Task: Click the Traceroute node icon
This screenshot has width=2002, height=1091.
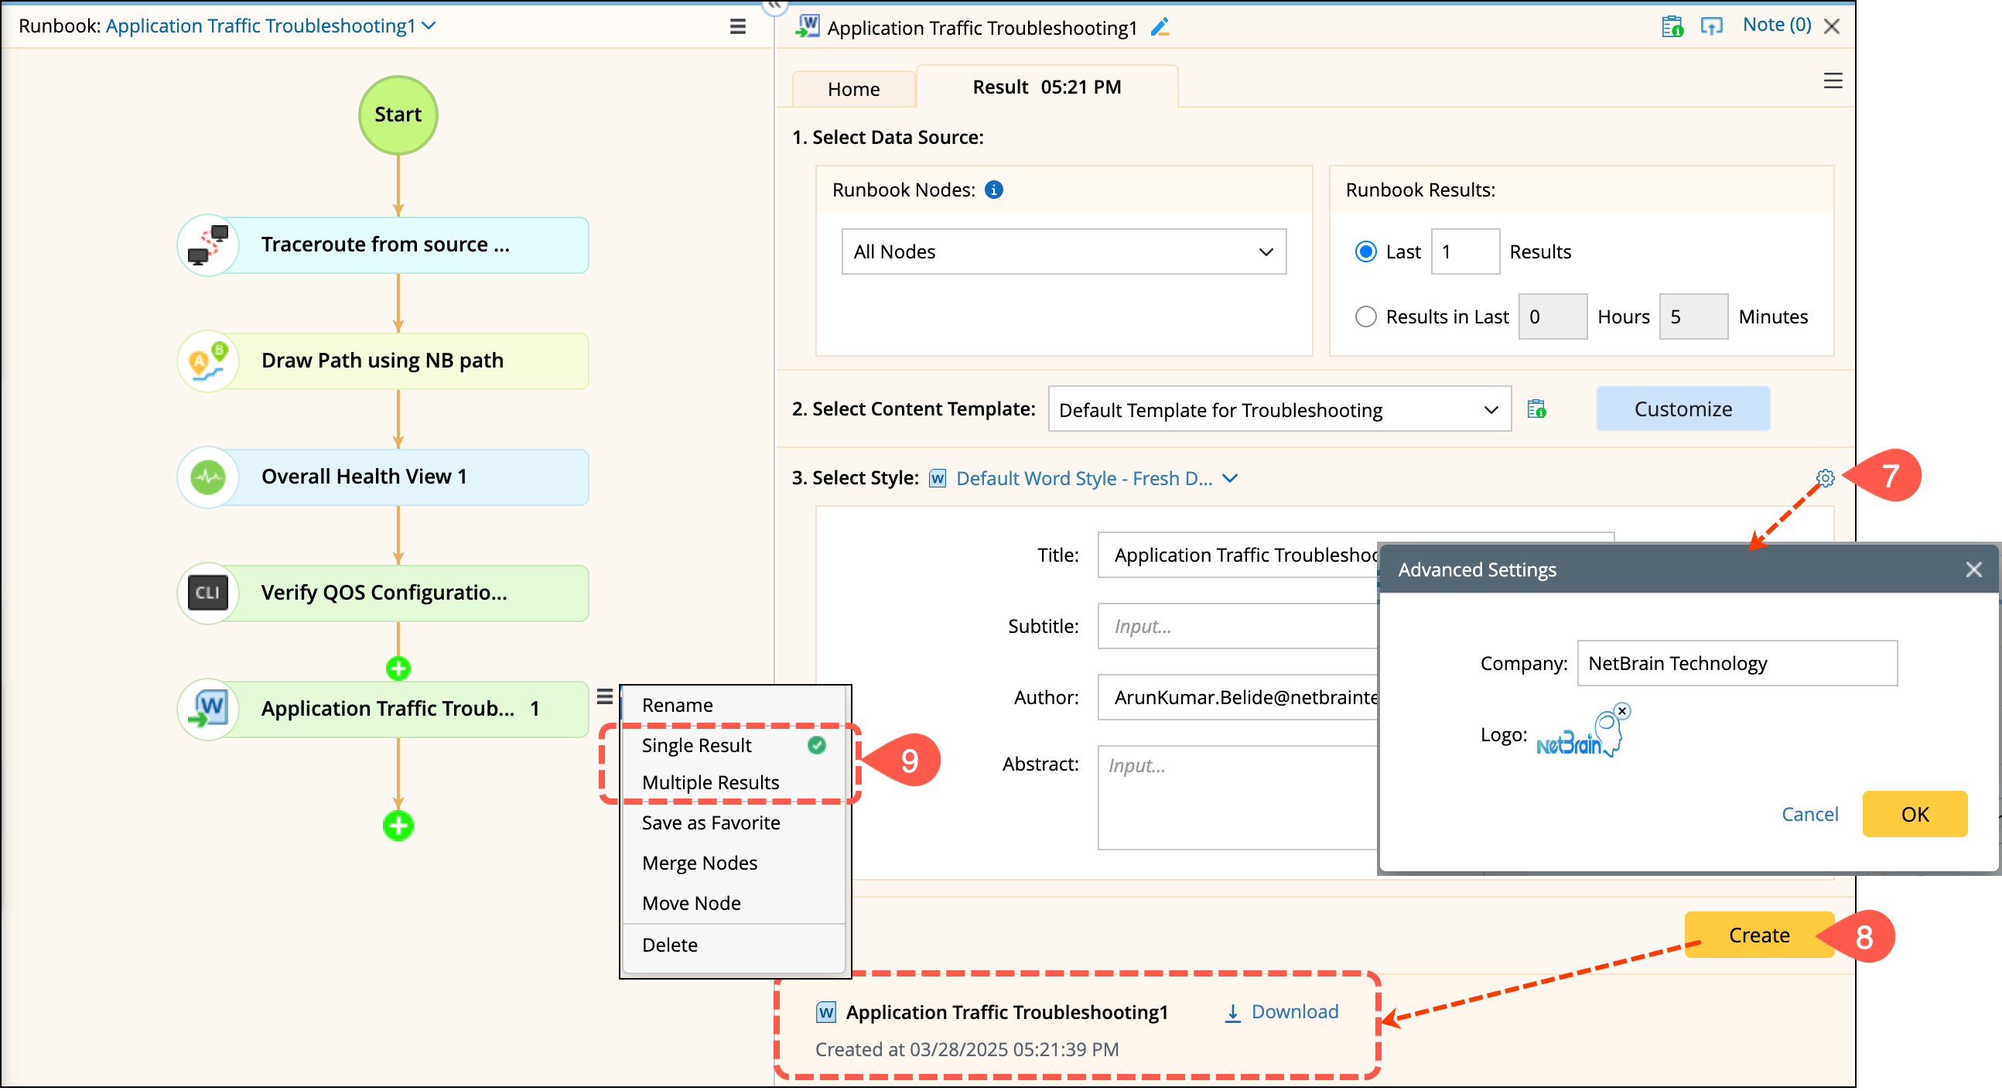Action: point(207,245)
